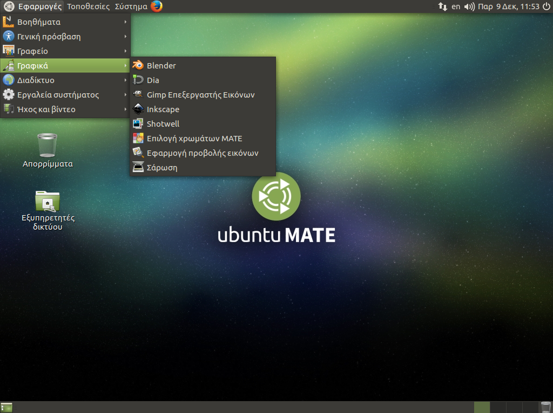The height and width of the screenshot is (413, 553).
Task: Start Gimp Επεξεργαστής Εικόνων
Action: pyautogui.click(x=200, y=95)
